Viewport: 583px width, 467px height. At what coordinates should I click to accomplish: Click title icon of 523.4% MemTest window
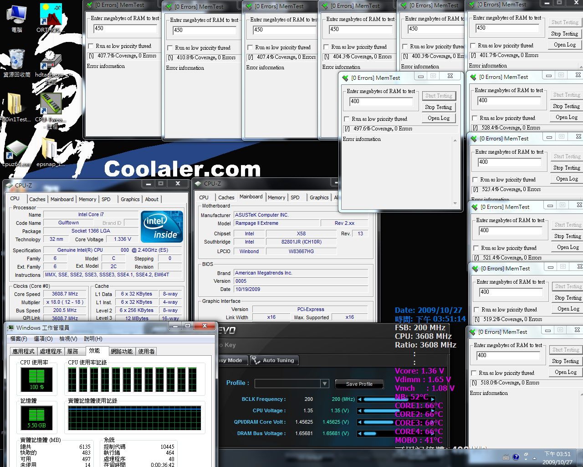pyautogui.click(x=474, y=139)
